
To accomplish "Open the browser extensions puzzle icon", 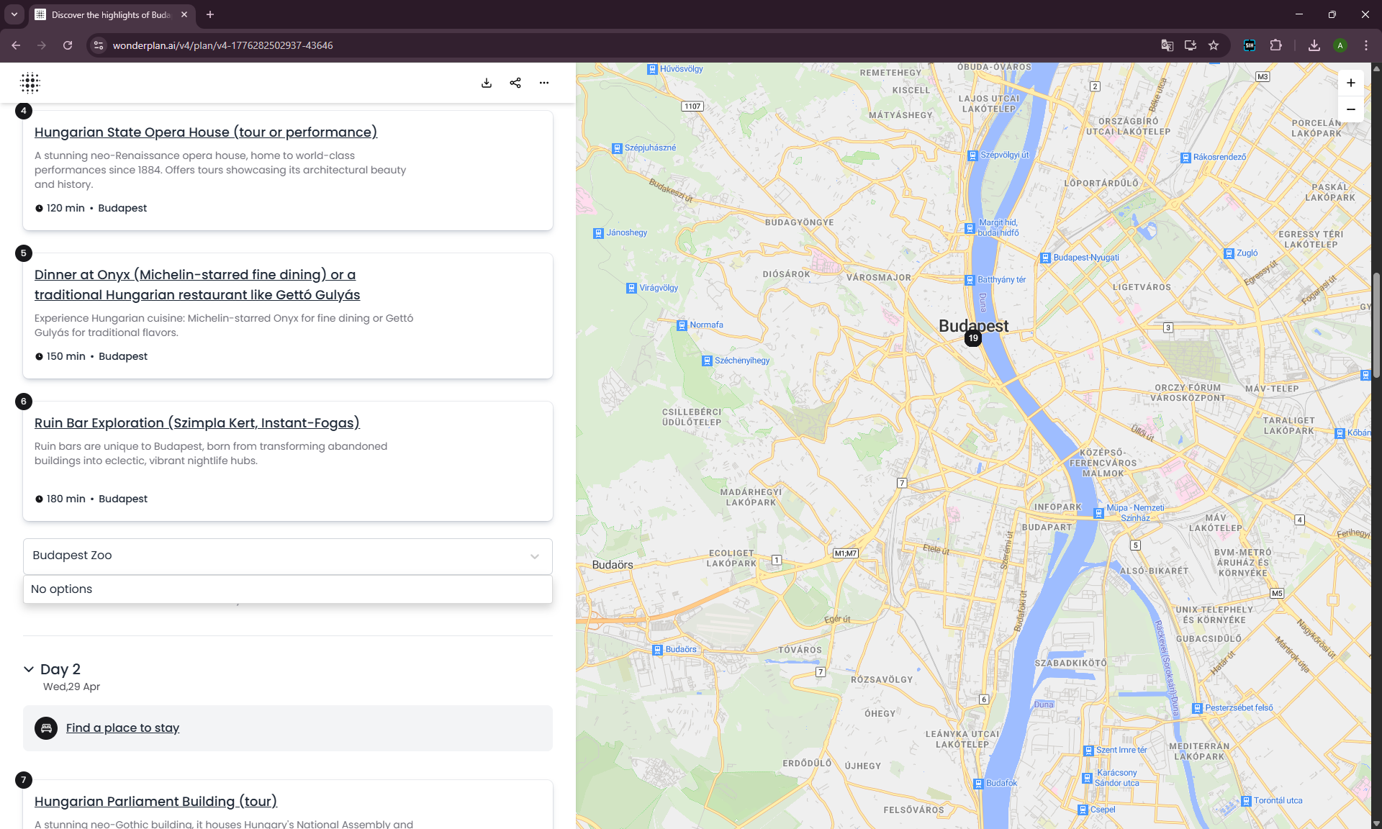I will 1275,45.
